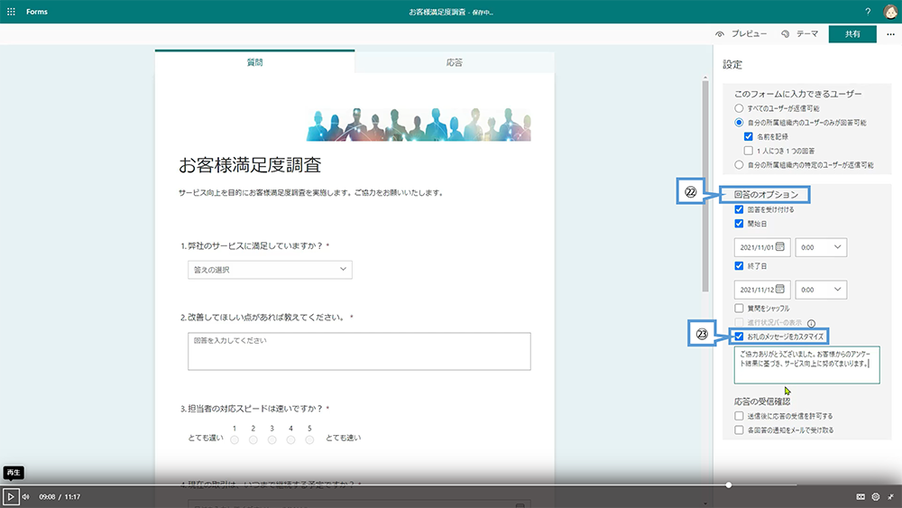Enable email notification of each response
The height and width of the screenshot is (508, 902).
[x=739, y=429]
